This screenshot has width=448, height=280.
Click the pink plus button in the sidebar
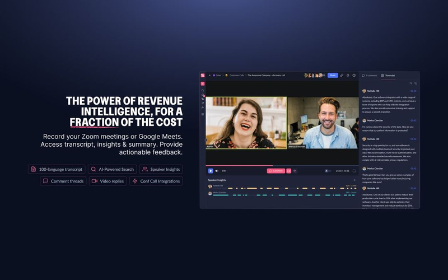203,83
